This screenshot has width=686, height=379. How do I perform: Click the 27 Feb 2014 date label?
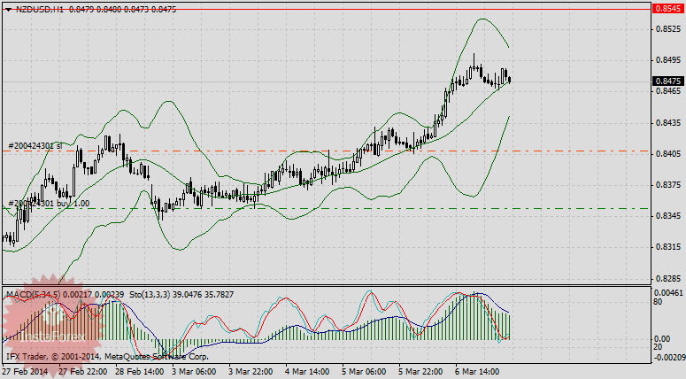(x=27, y=373)
